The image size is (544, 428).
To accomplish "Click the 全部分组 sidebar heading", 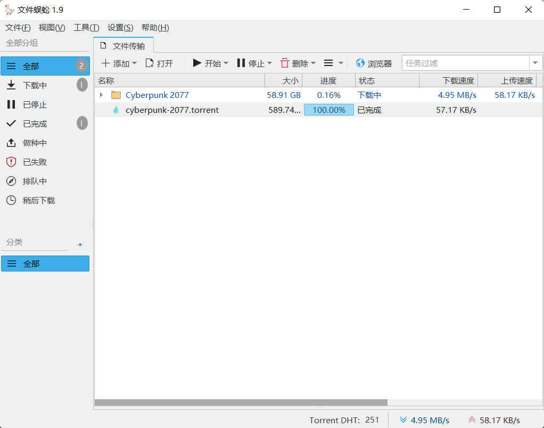I will [22, 43].
